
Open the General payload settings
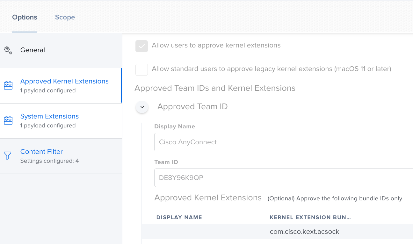61,50
